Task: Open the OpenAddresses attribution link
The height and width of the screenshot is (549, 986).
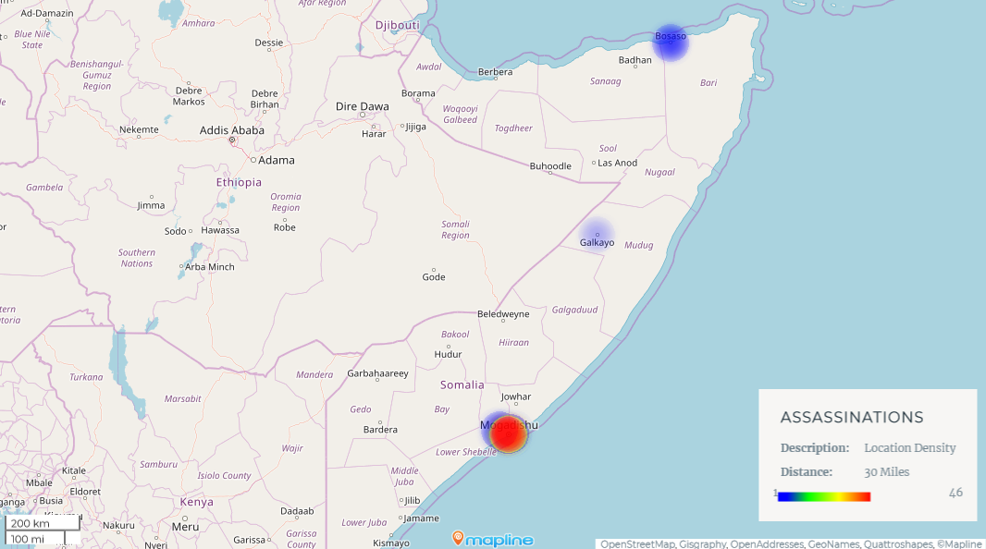Action: [767, 543]
